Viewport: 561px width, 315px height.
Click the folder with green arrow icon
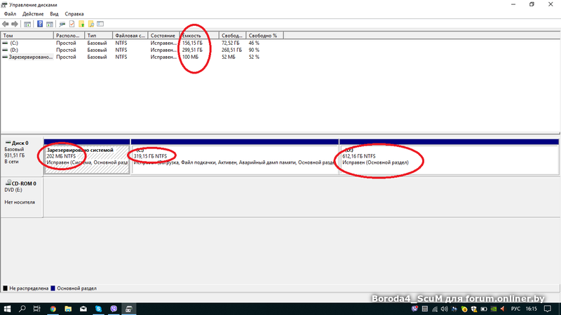click(x=81, y=24)
